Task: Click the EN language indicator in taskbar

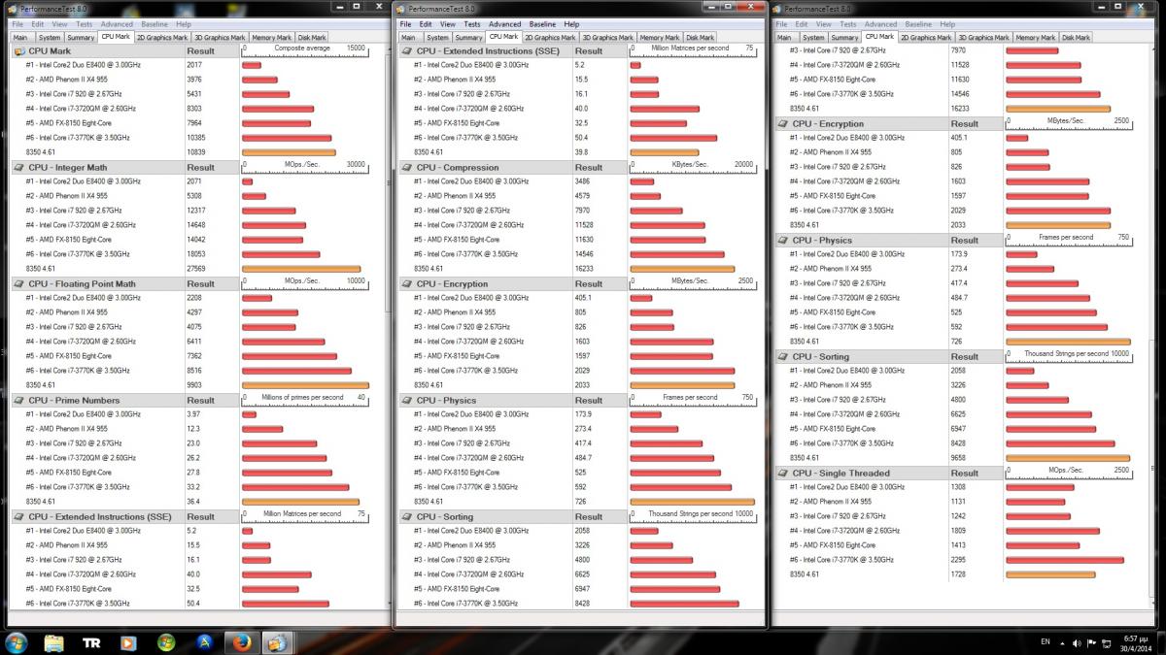Action: [1046, 642]
